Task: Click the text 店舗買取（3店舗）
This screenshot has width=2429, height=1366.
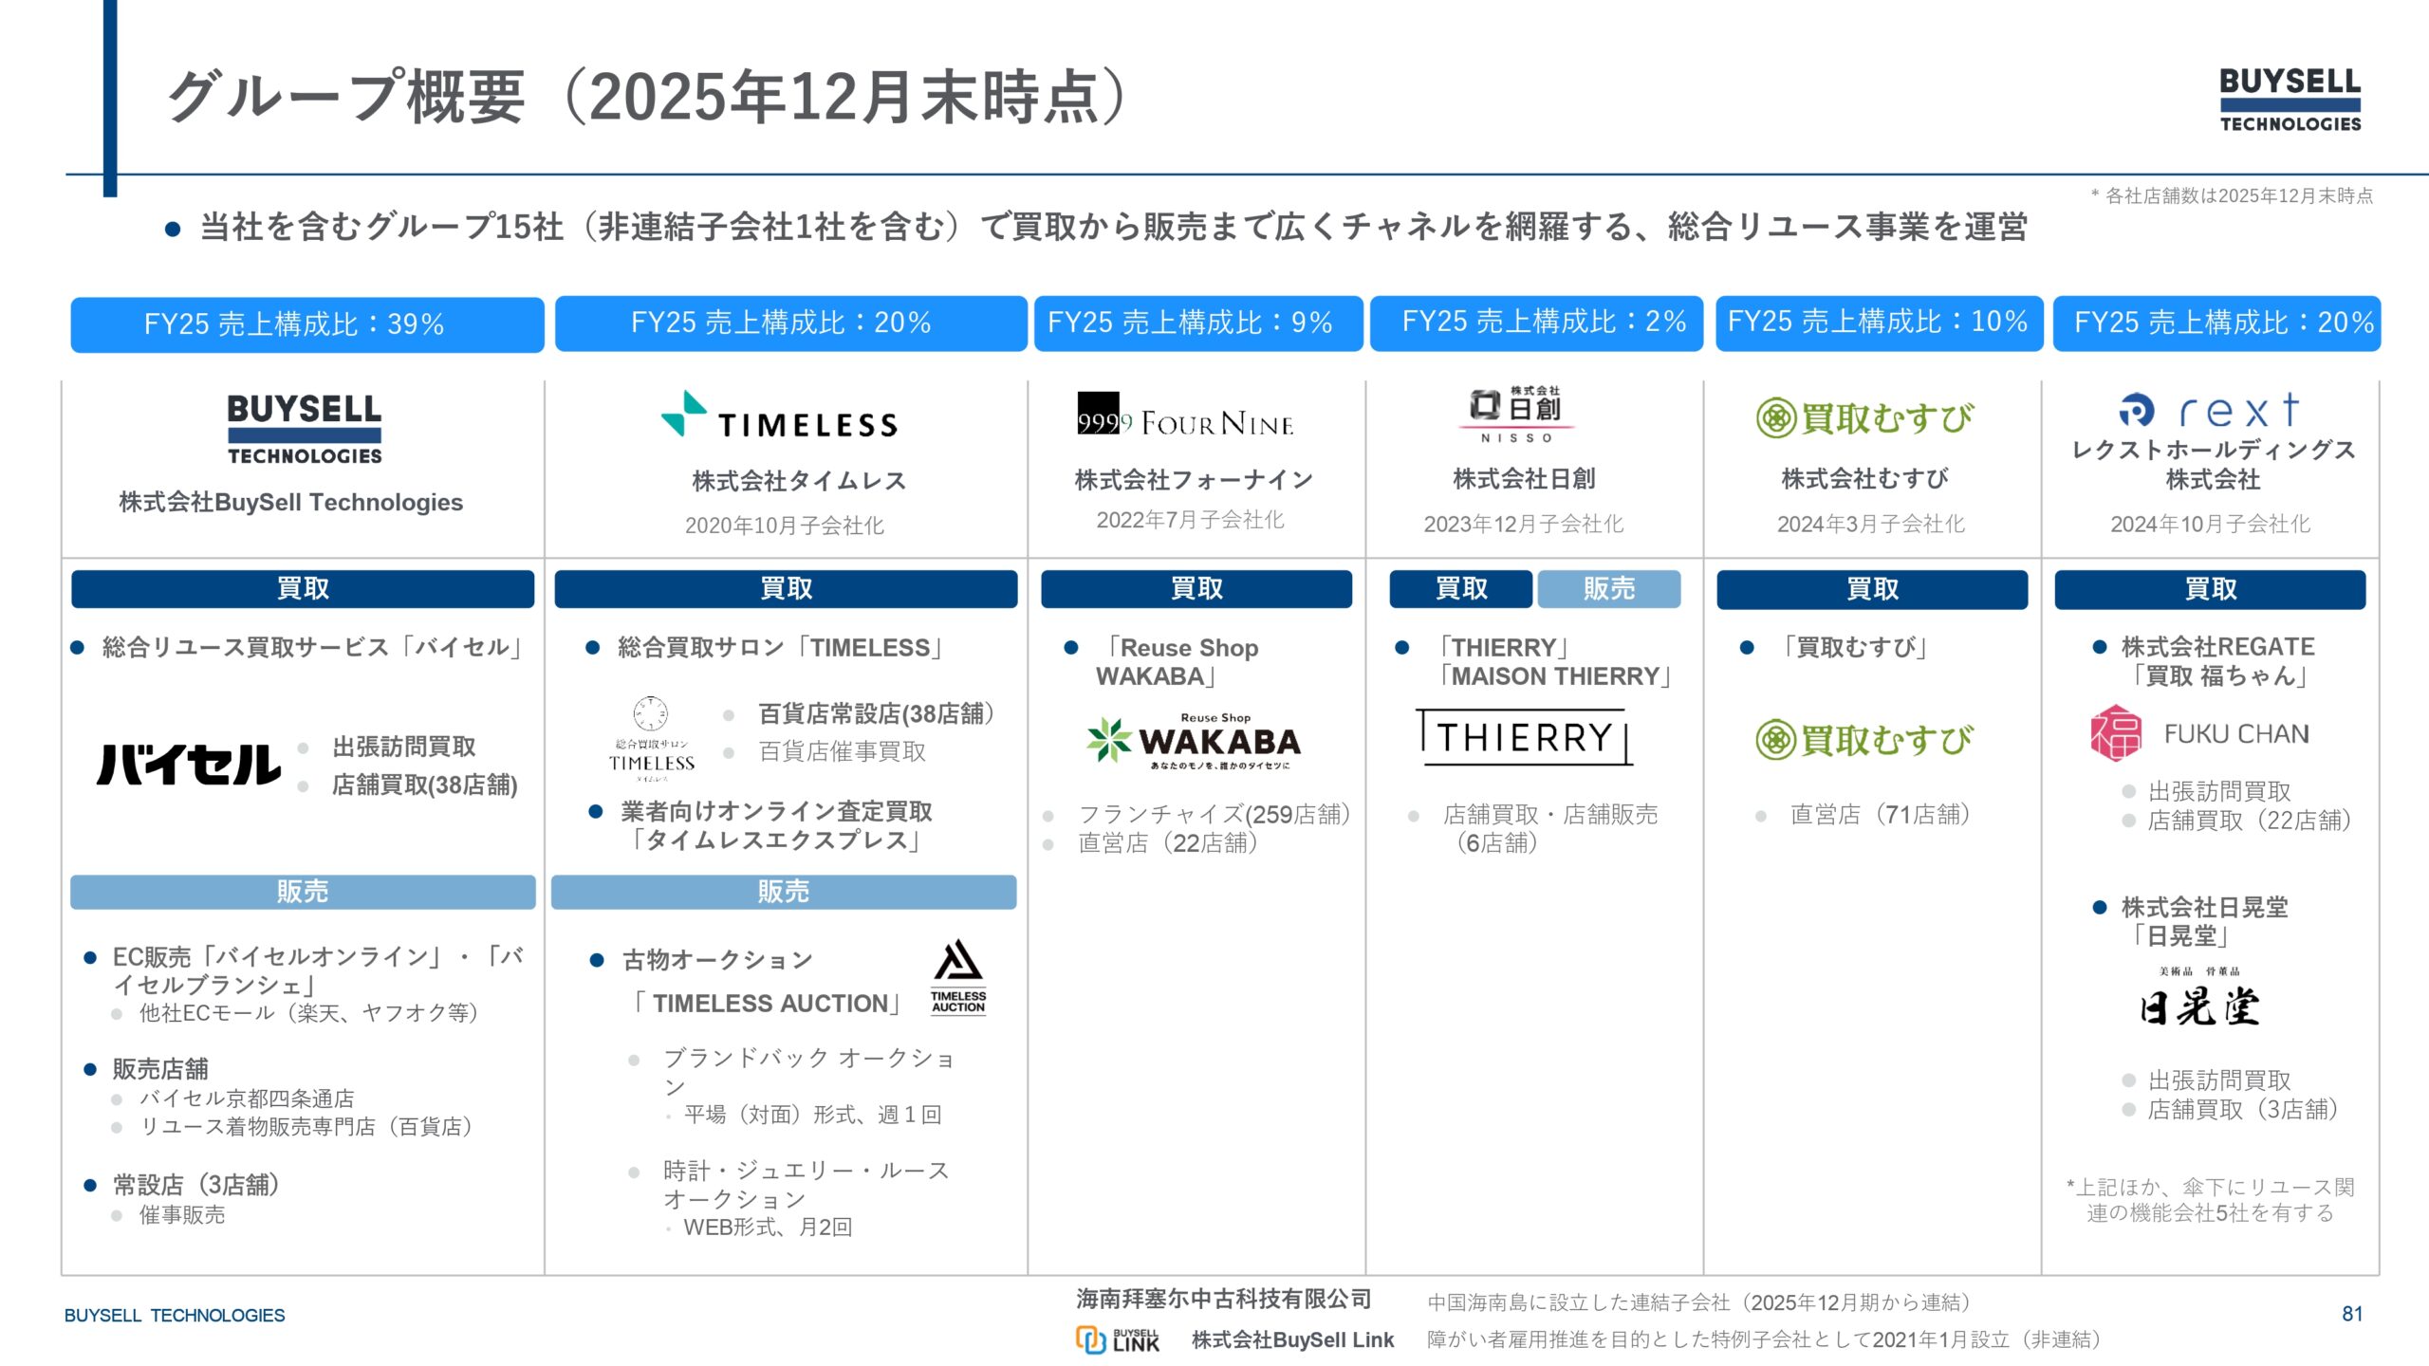Action: (x=2243, y=1110)
